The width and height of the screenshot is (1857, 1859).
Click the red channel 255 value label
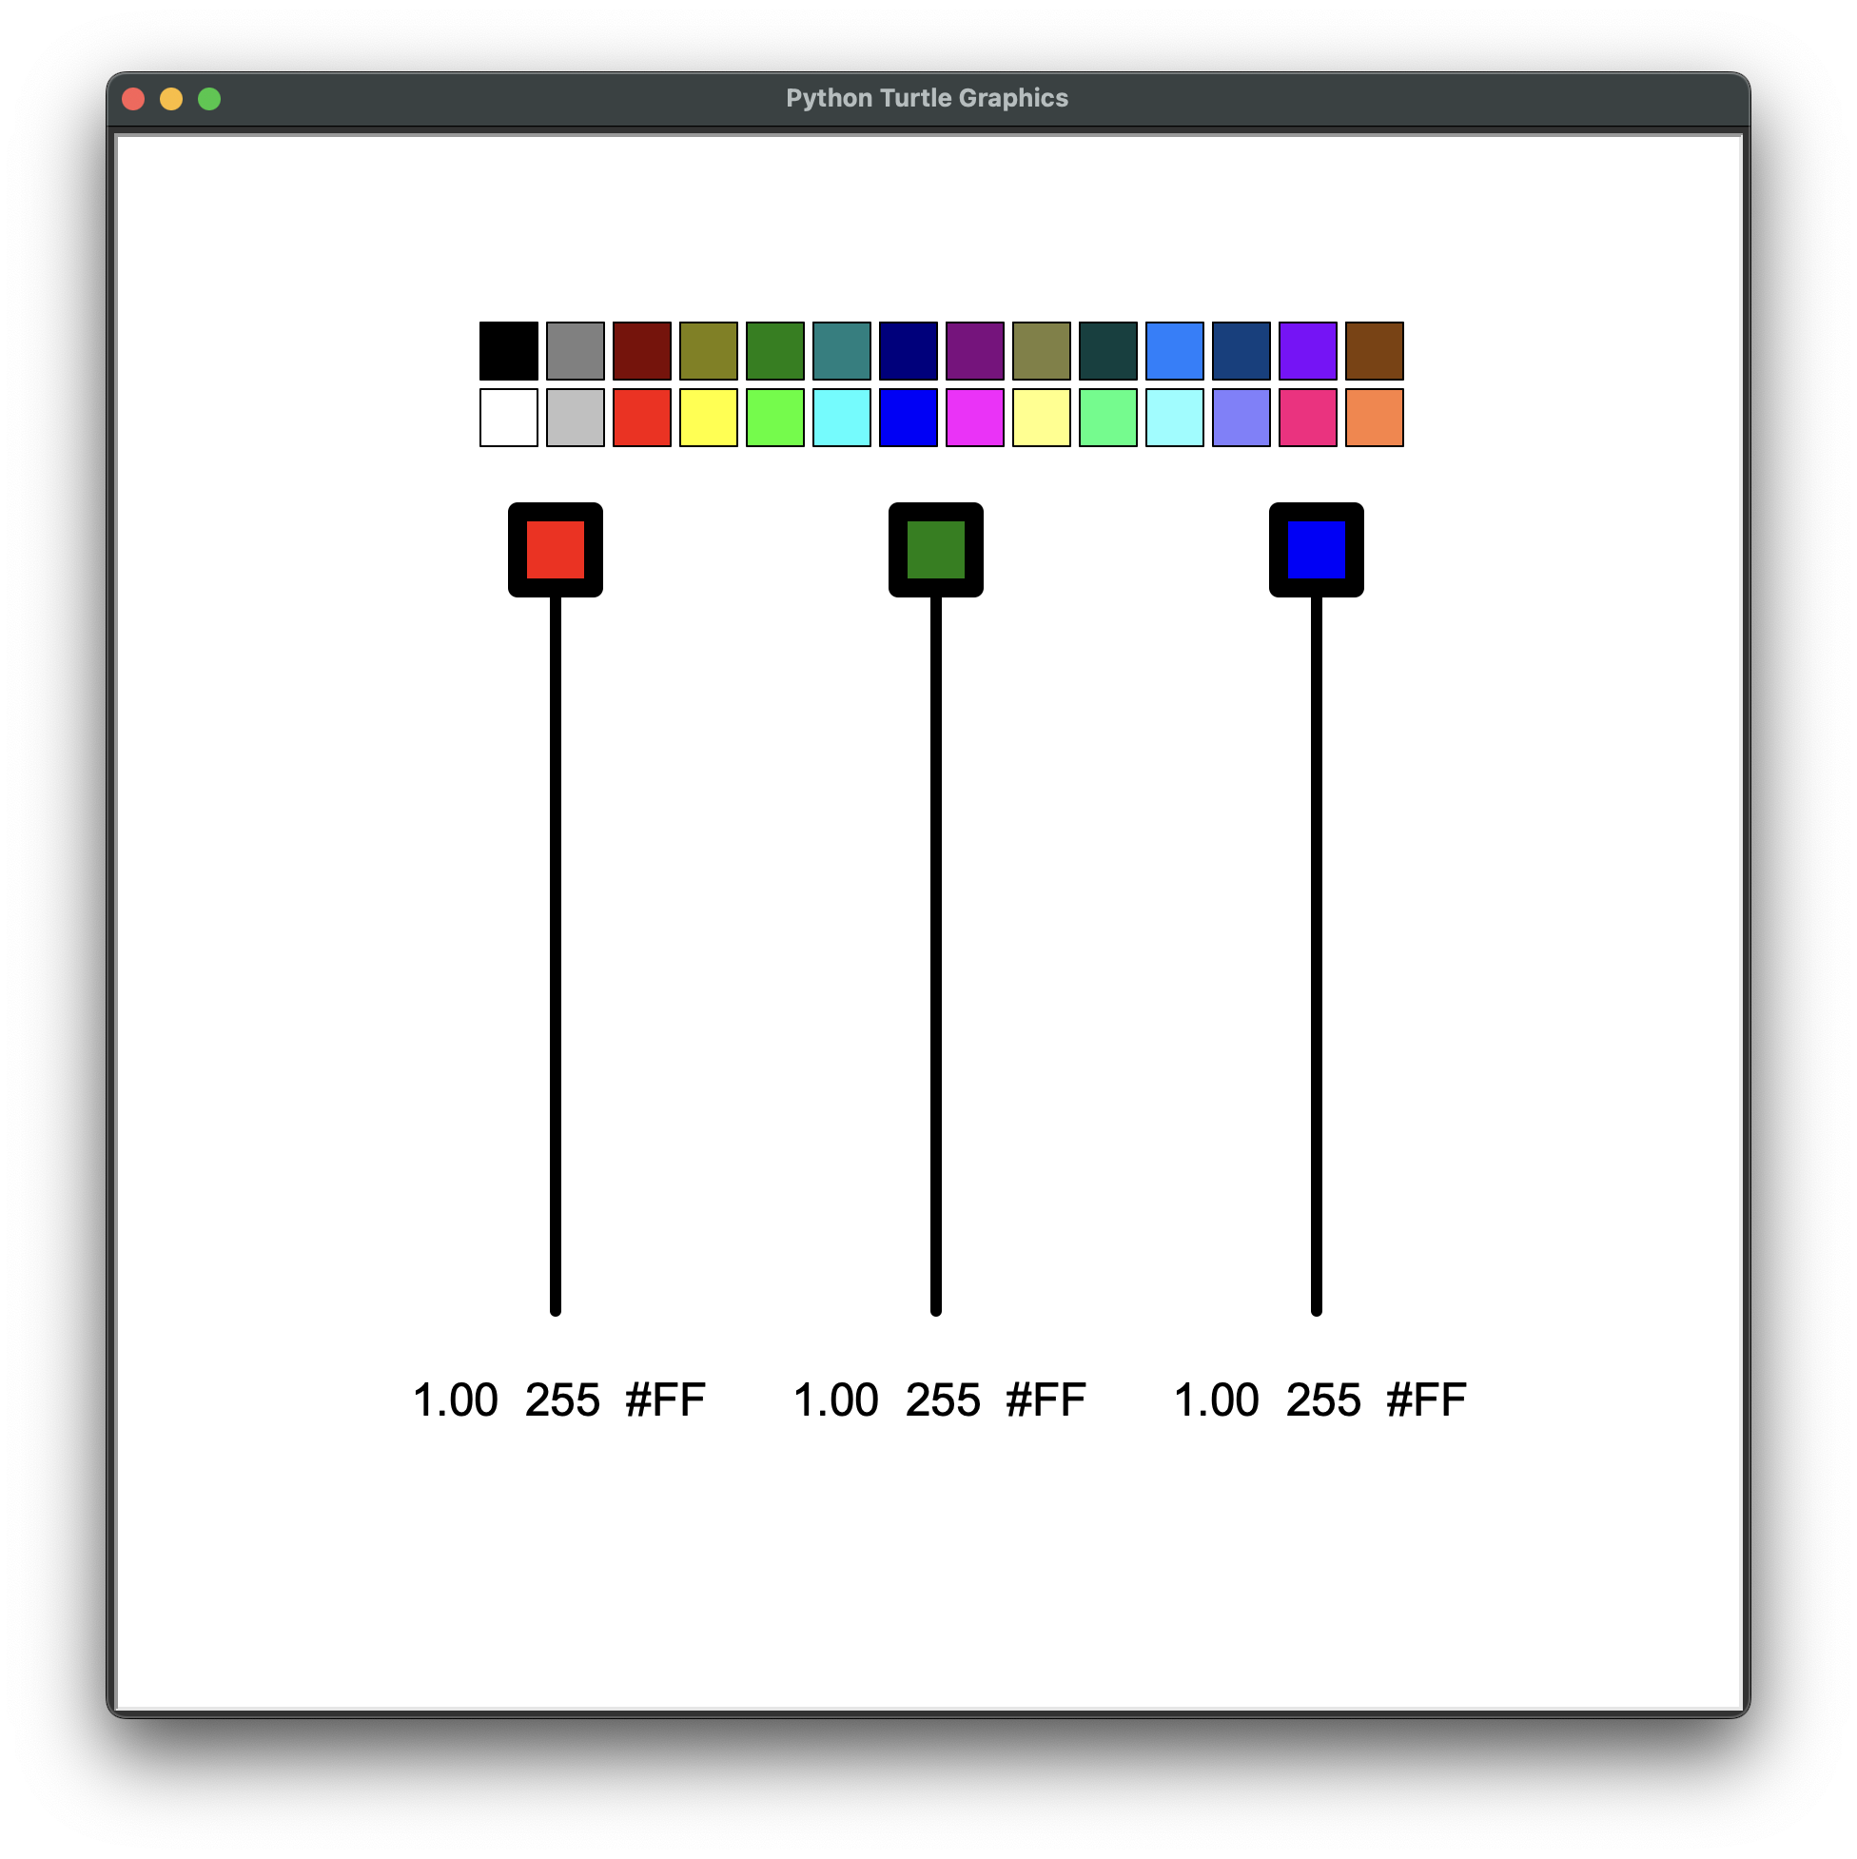coord(562,1400)
